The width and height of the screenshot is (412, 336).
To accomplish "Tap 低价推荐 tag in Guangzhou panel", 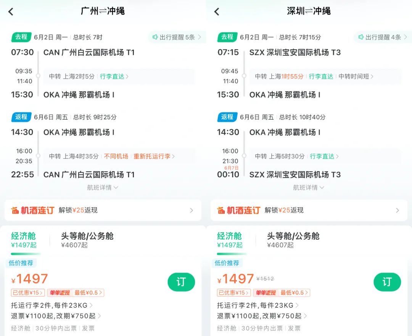I will pos(21,263).
